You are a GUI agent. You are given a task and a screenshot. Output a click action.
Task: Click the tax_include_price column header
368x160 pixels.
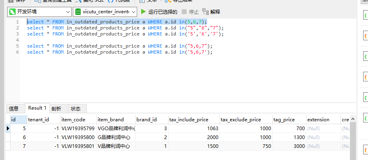[x=194, y=120]
